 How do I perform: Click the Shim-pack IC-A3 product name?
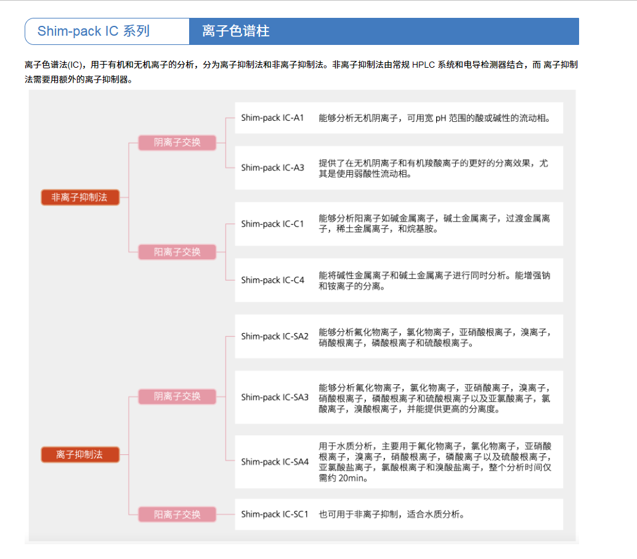coord(272,167)
